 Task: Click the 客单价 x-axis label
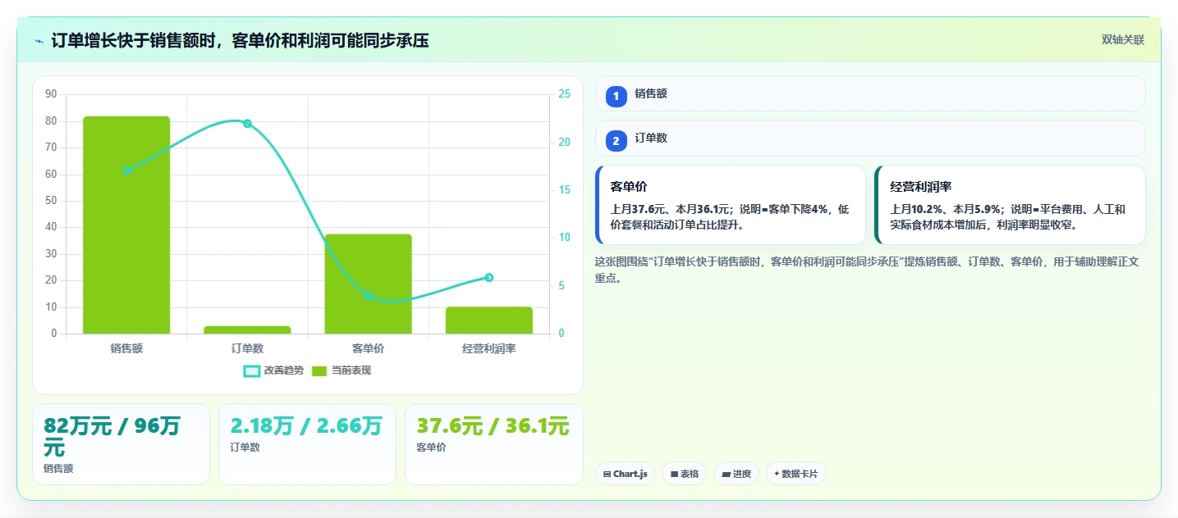pyautogui.click(x=368, y=348)
